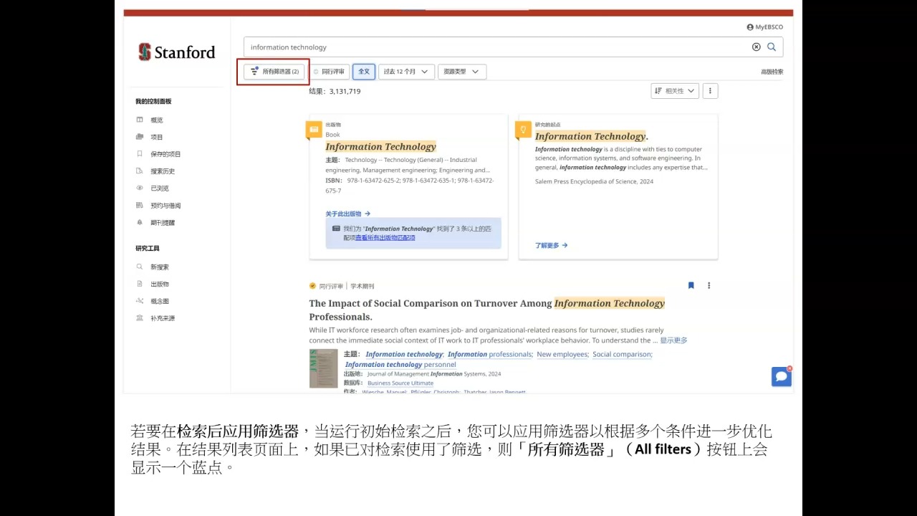Open 查看所有出版物匹配项 link
The width and height of the screenshot is (917, 516).
385,238
